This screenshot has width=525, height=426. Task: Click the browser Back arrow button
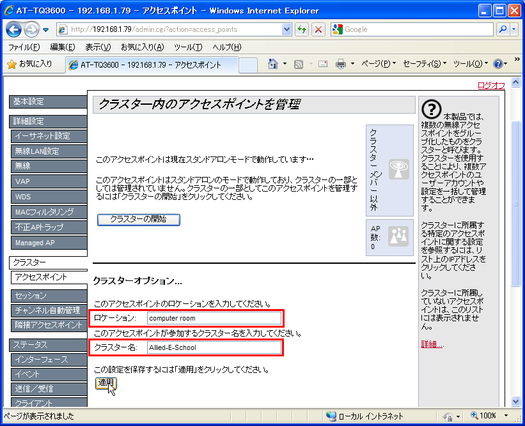(15, 29)
